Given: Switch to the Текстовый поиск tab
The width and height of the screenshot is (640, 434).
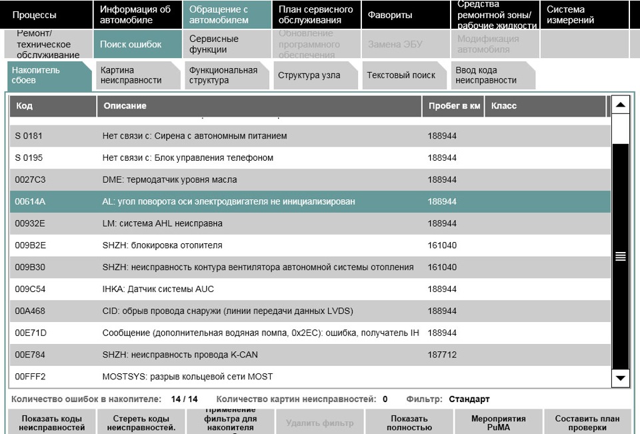Looking at the screenshot, I should pyautogui.click(x=405, y=75).
